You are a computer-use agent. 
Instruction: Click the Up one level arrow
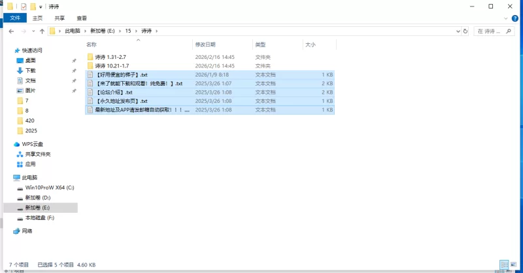(42, 31)
